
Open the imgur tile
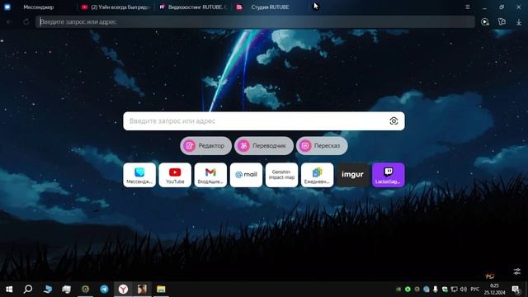pos(352,175)
